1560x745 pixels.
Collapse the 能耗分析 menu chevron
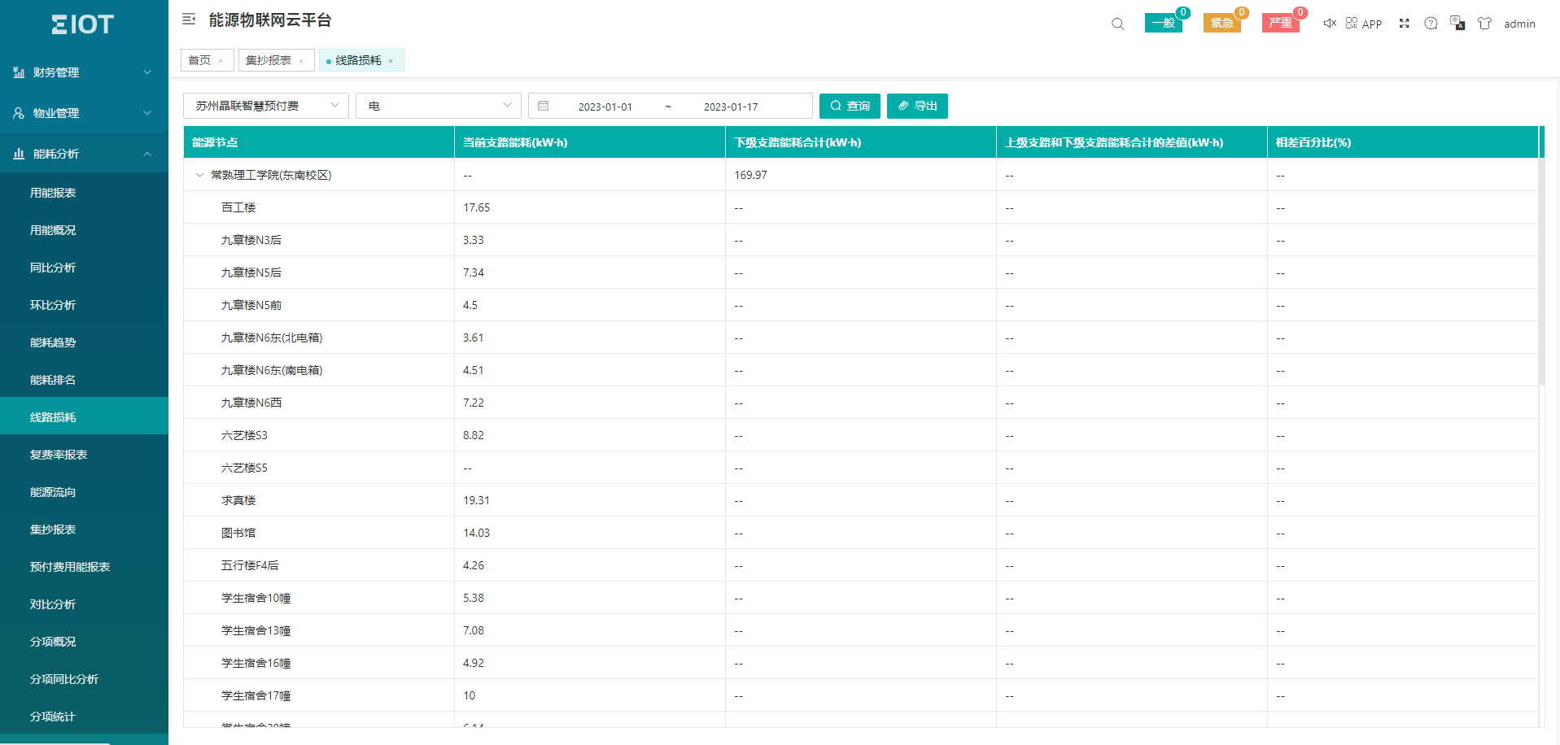point(147,154)
